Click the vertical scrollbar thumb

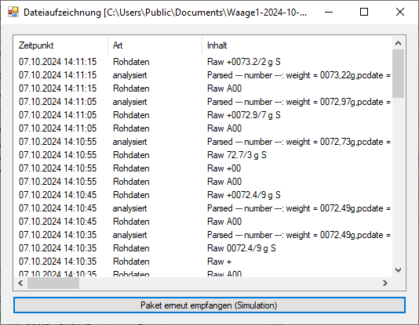[x=398, y=74]
